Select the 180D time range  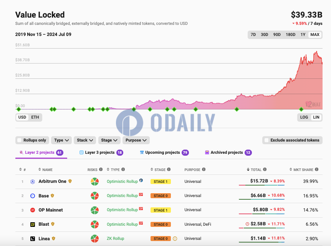(x=290, y=35)
